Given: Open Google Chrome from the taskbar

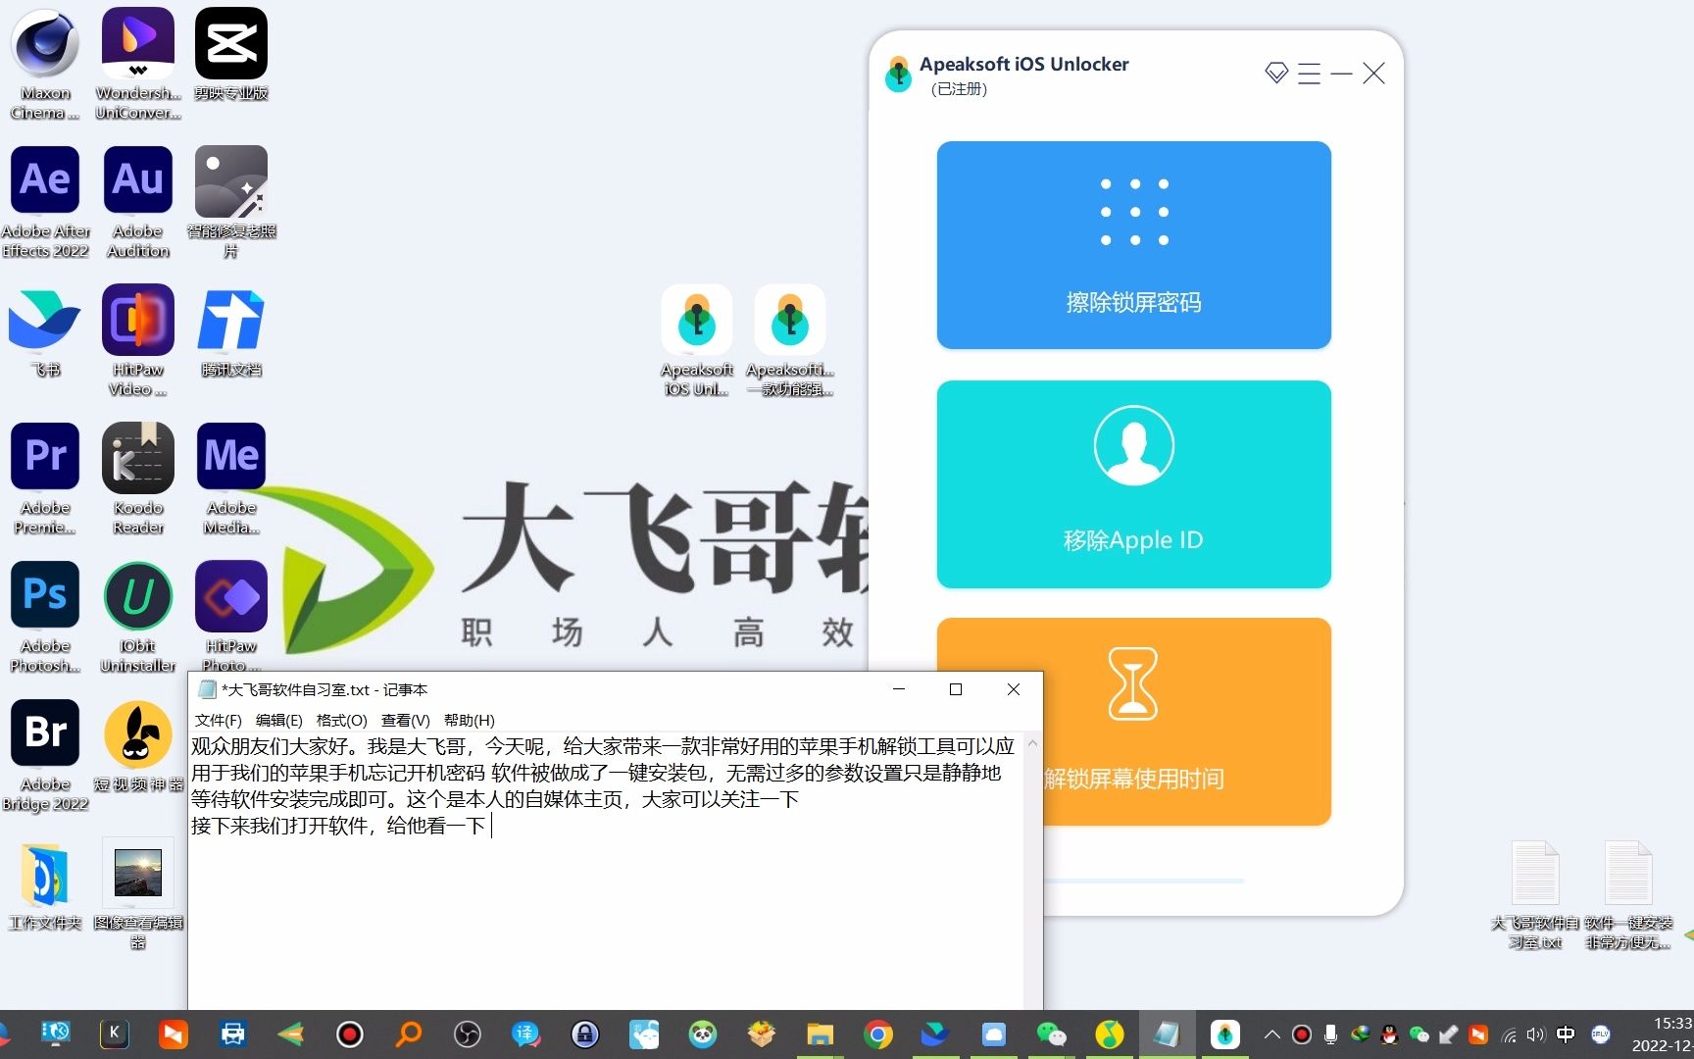Looking at the screenshot, I should pos(877,1034).
